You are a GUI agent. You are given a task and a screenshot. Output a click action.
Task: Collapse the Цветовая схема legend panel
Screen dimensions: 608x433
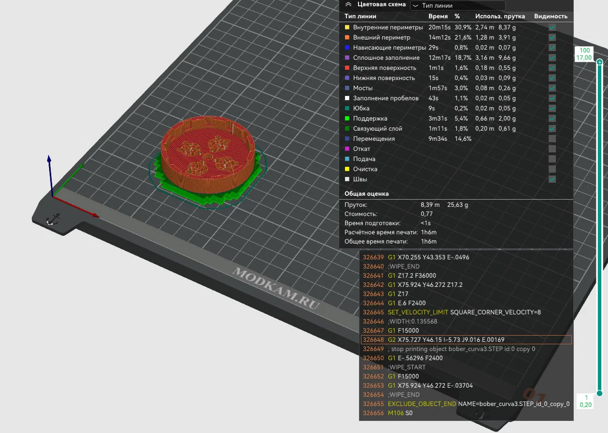(x=348, y=4)
